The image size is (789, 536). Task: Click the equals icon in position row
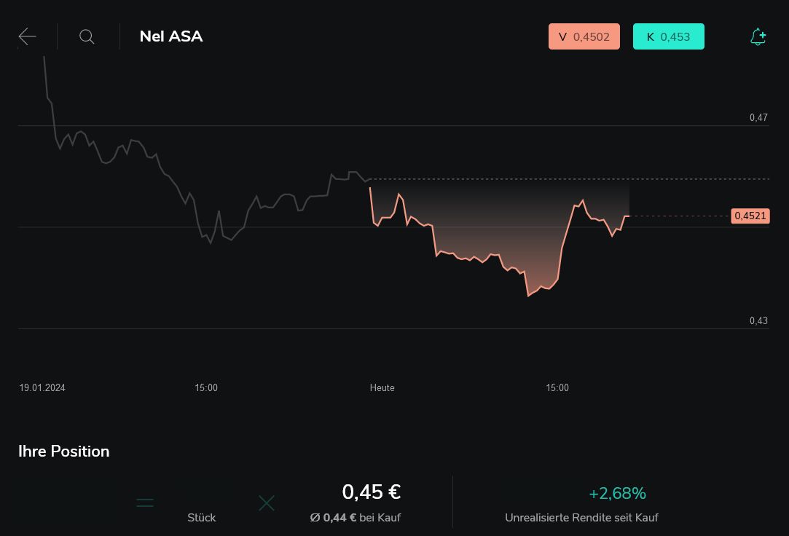coord(145,502)
